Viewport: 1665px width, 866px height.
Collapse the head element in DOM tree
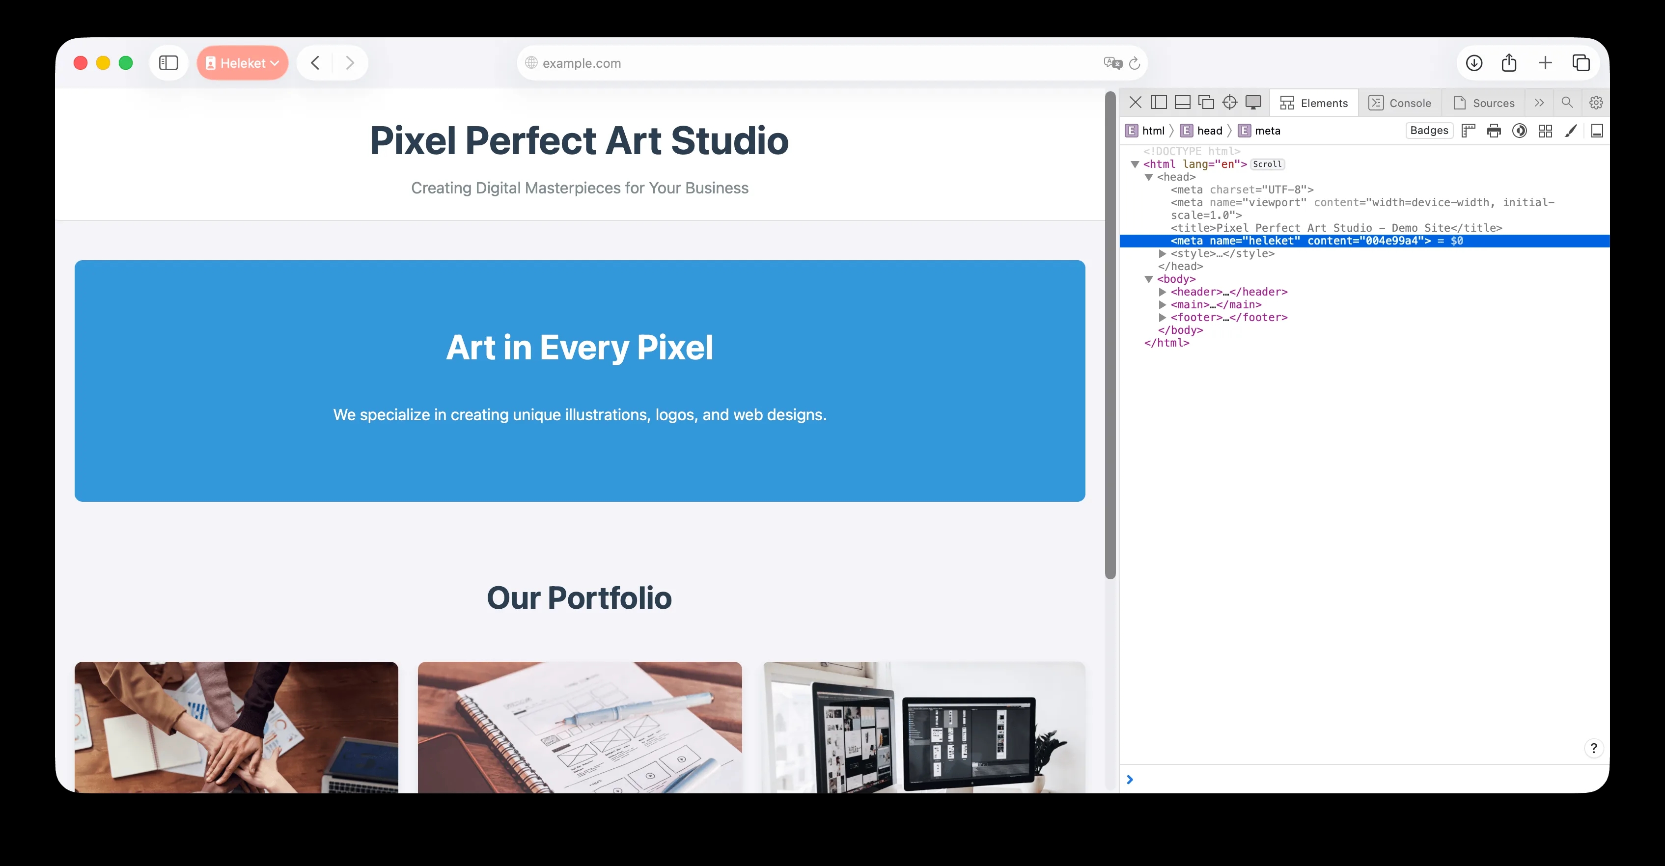pyautogui.click(x=1149, y=177)
